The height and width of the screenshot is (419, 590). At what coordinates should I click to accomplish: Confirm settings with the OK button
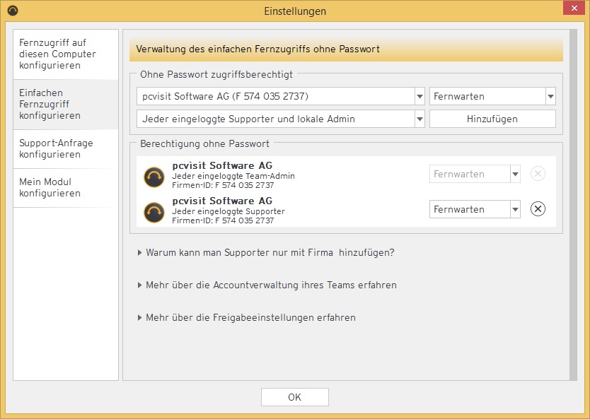pyautogui.click(x=294, y=397)
